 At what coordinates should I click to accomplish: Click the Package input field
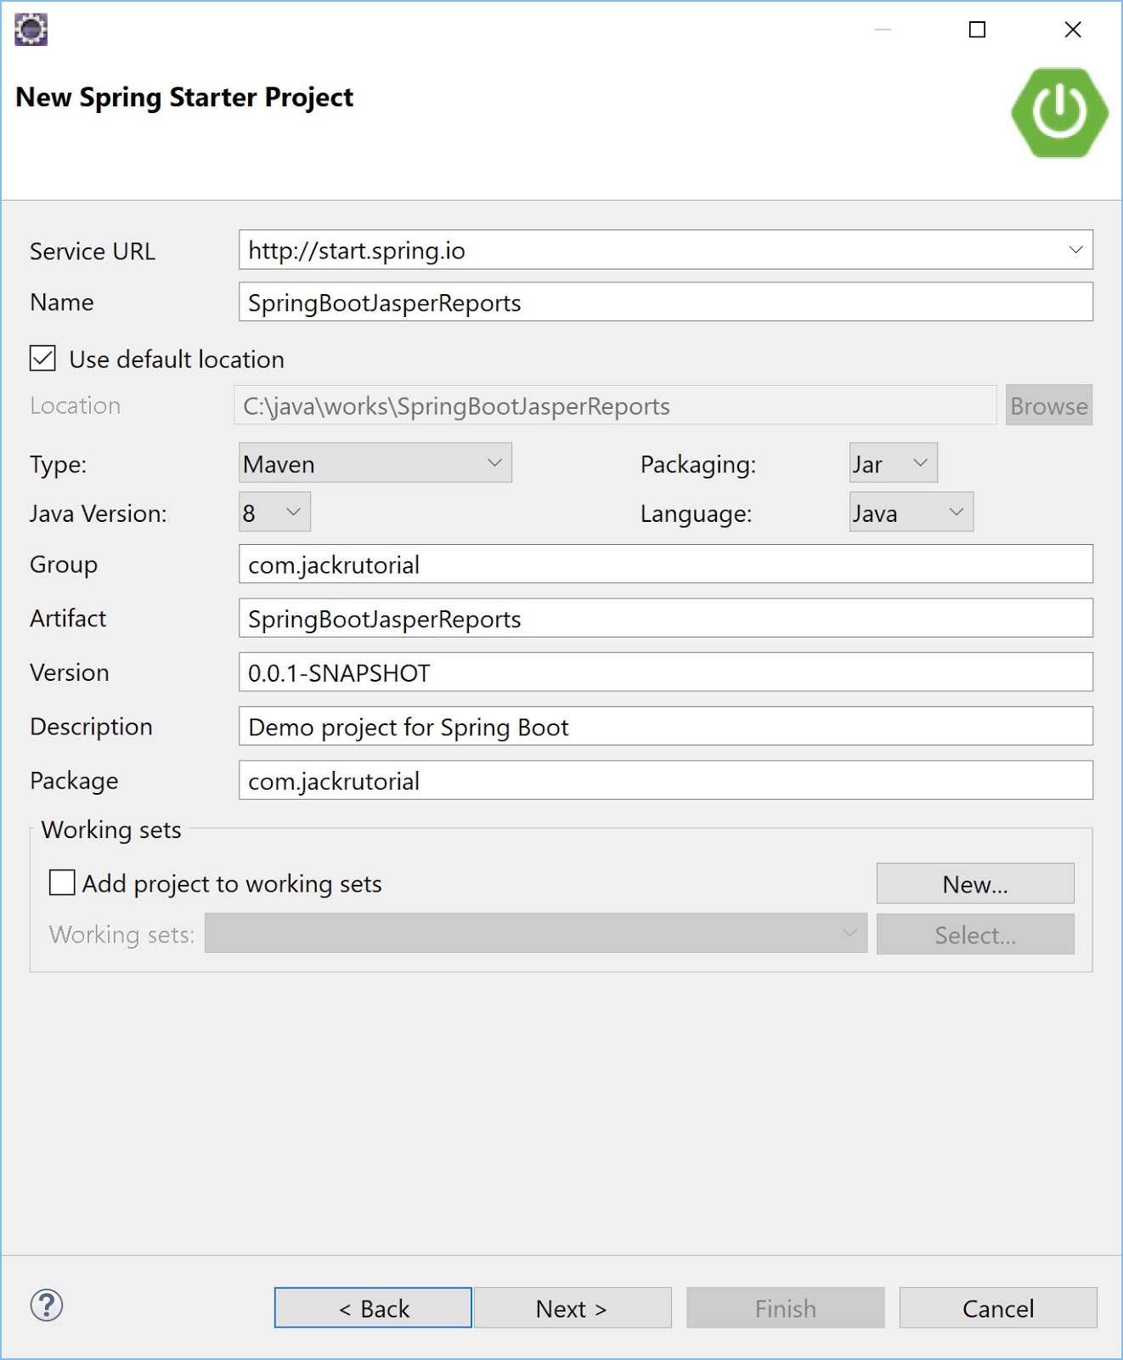pyautogui.click(x=666, y=780)
